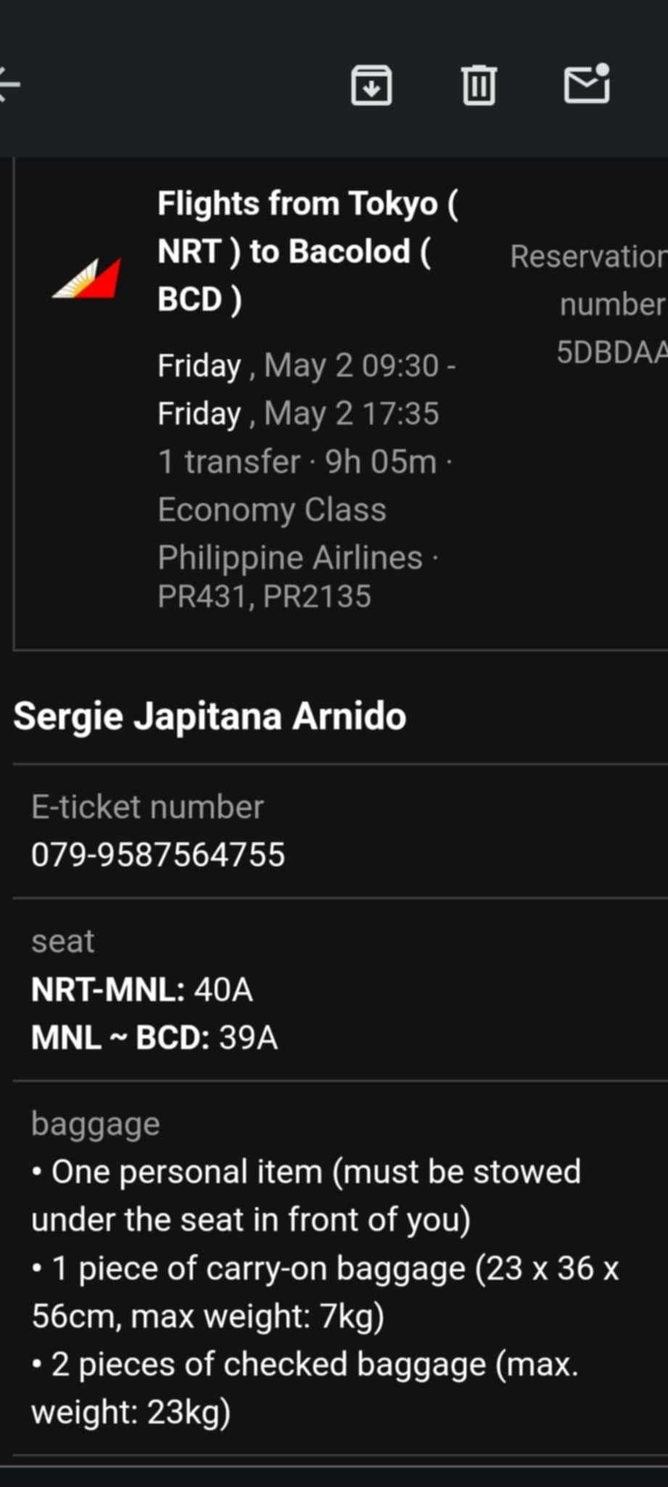The image size is (668, 1487).
Task: Tap the Friday, May 2 09:30 departure time
Action: pyautogui.click(x=306, y=366)
